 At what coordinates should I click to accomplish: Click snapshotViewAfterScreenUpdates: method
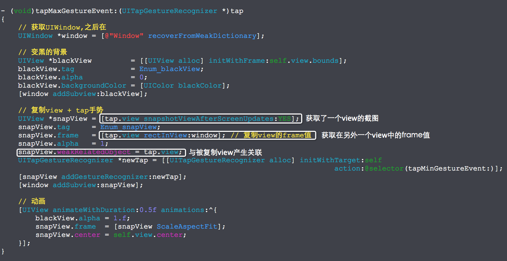coord(211,119)
